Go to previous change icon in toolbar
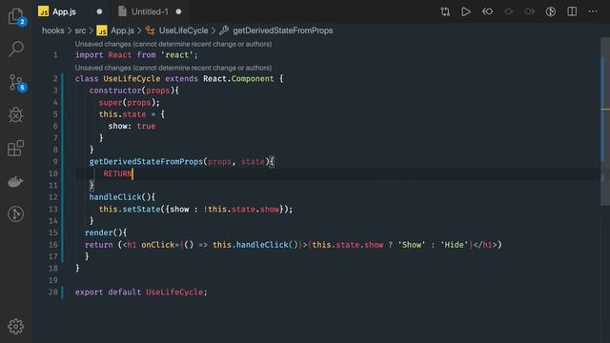 [x=487, y=11]
